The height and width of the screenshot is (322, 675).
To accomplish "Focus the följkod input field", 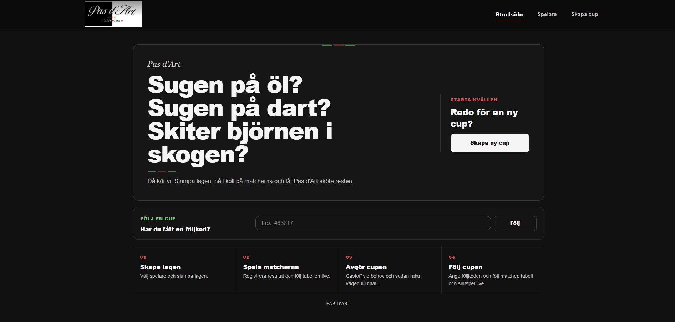I will pyautogui.click(x=373, y=223).
